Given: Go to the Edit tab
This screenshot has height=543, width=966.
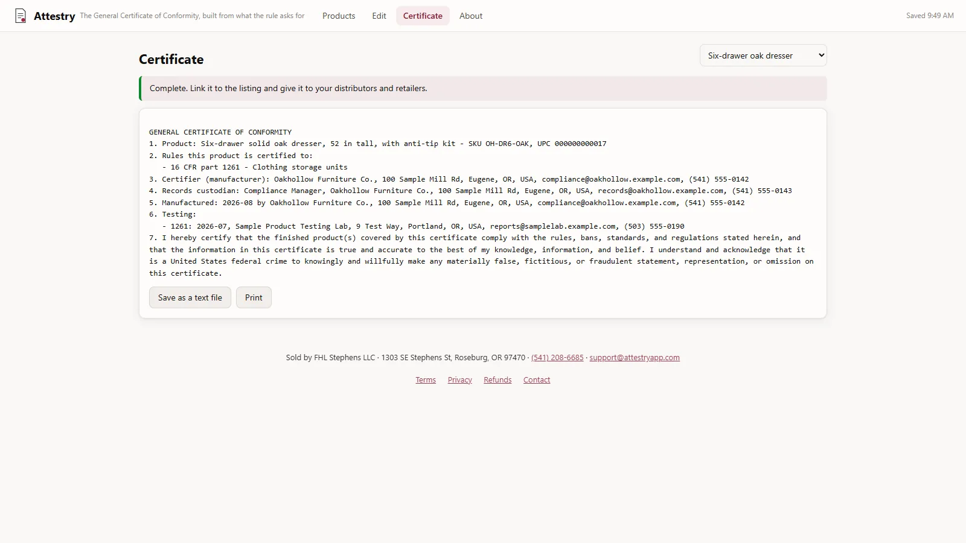Looking at the screenshot, I should (x=379, y=16).
